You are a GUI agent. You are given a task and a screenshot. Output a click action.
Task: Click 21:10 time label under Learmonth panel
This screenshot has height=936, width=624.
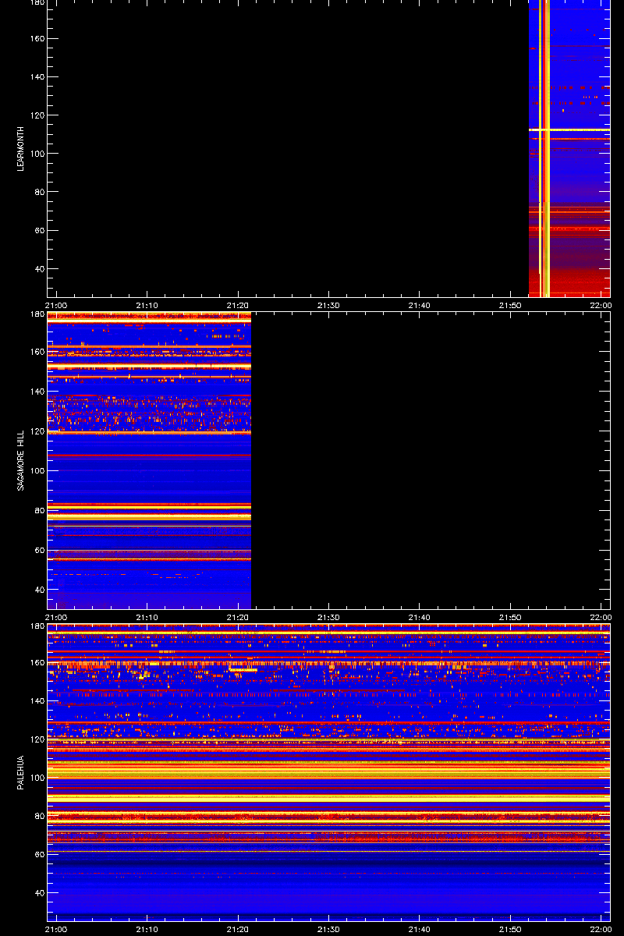coord(147,305)
